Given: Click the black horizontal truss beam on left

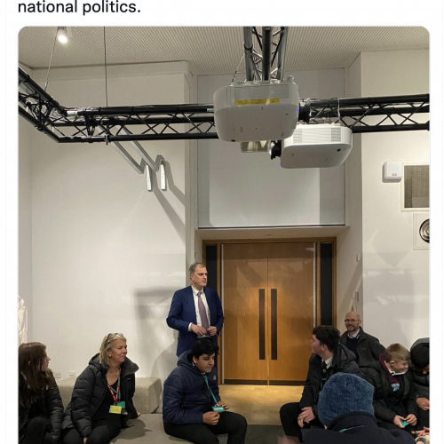Looking at the screenshot, I should (118, 122).
